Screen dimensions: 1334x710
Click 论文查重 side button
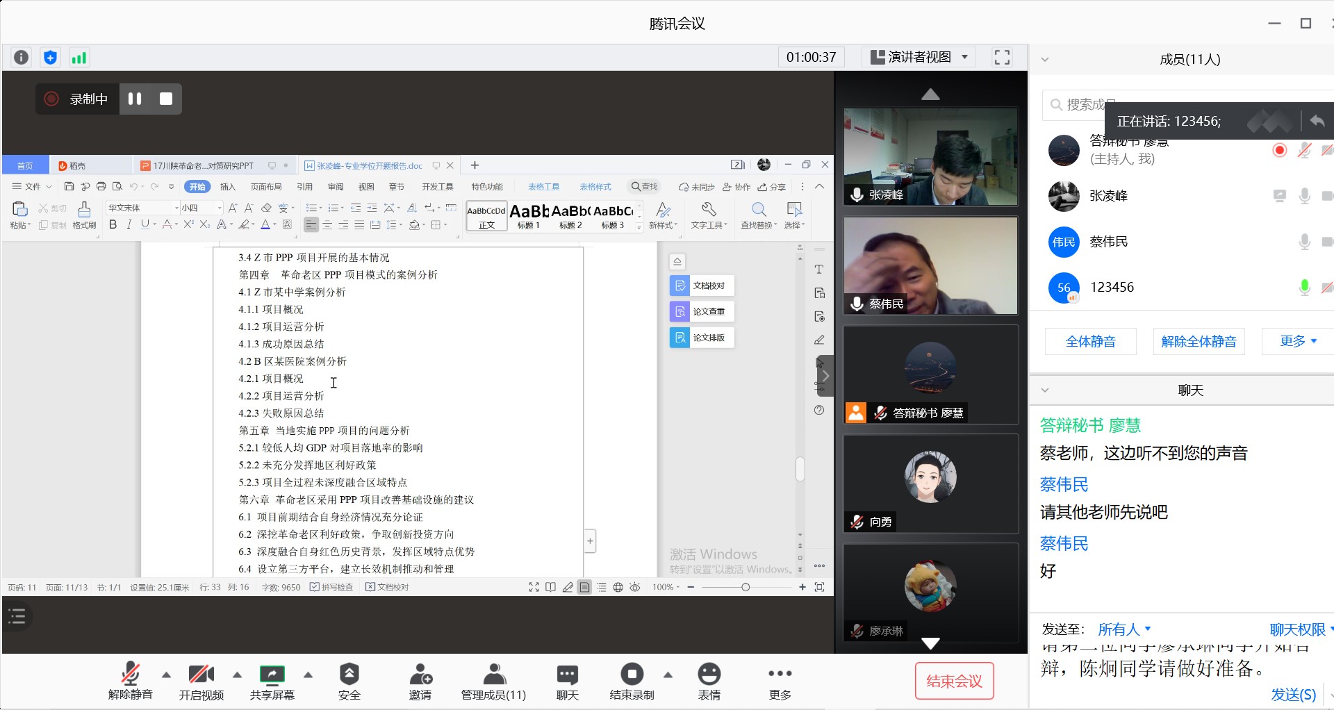click(702, 311)
